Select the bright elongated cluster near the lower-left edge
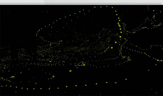 (12, 77)
